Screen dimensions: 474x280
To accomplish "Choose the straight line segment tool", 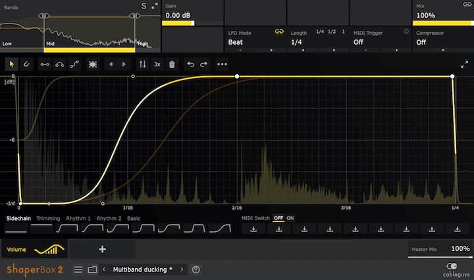I will (45, 64).
